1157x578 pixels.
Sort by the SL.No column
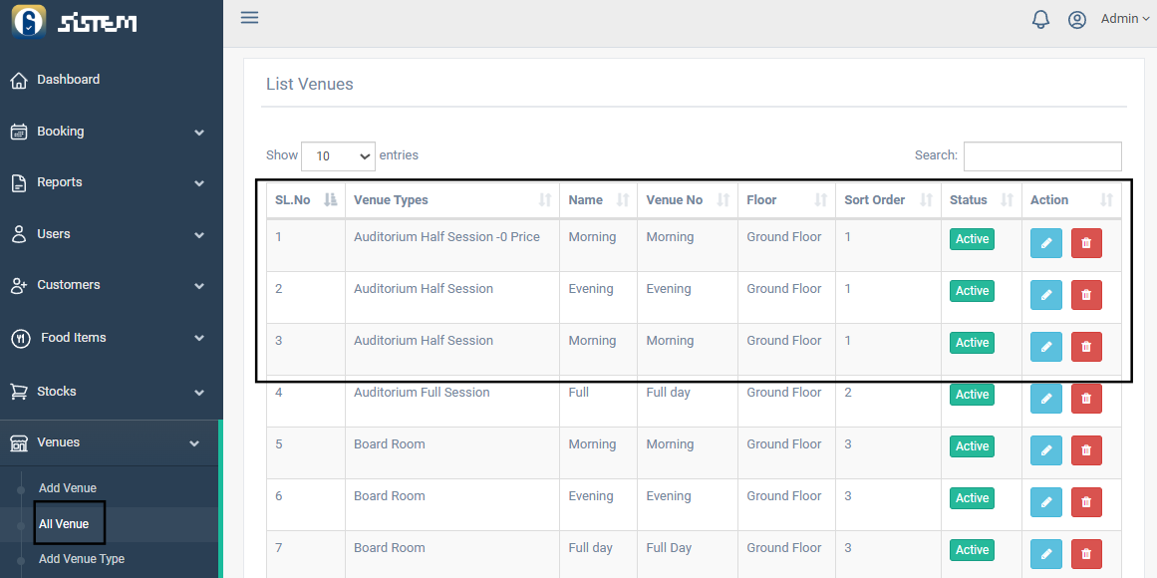point(306,200)
